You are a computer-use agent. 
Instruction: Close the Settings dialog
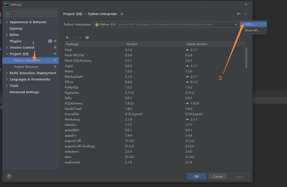click(x=246, y=4)
